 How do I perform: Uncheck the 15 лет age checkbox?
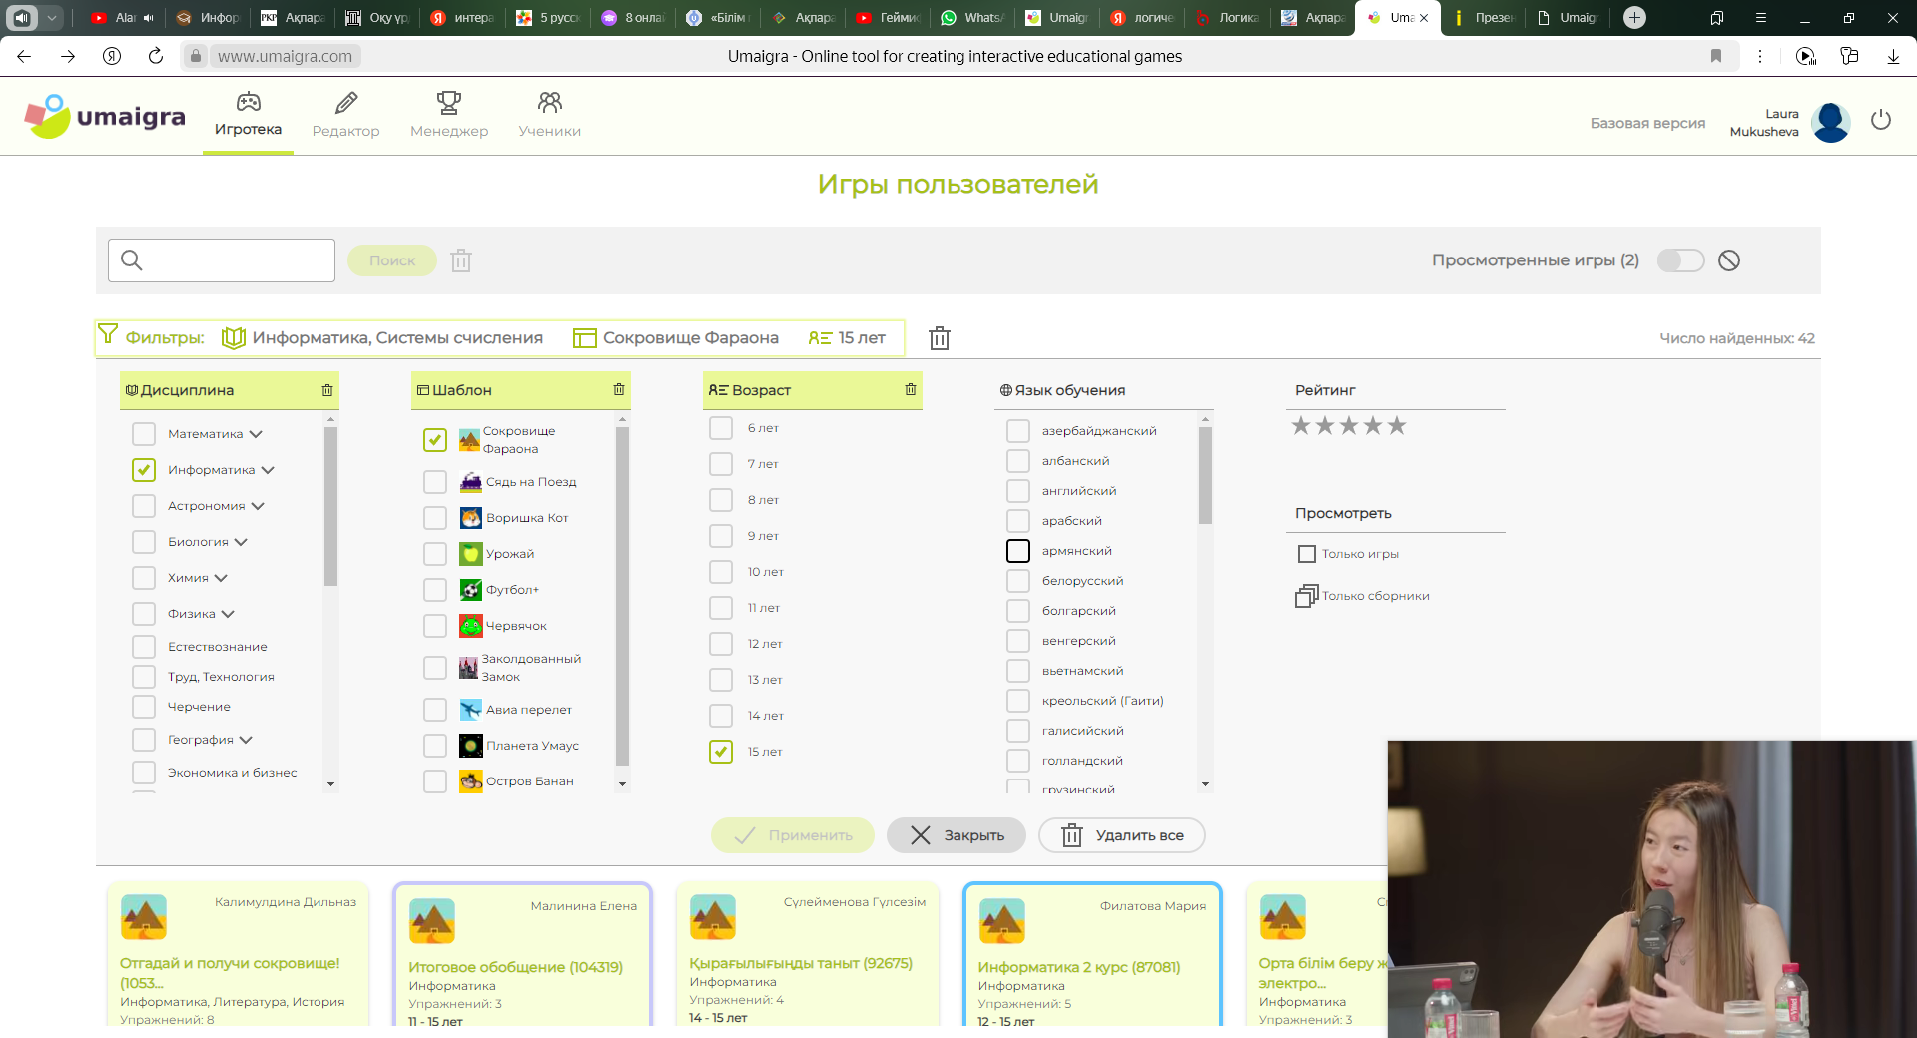[x=721, y=752]
